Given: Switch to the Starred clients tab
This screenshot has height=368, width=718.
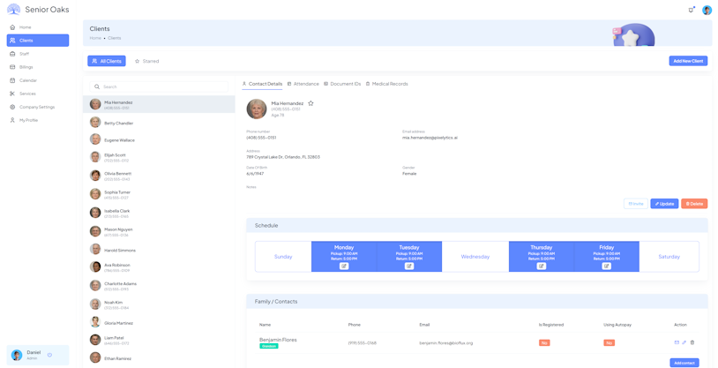Looking at the screenshot, I should pyautogui.click(x=147, y=61).
